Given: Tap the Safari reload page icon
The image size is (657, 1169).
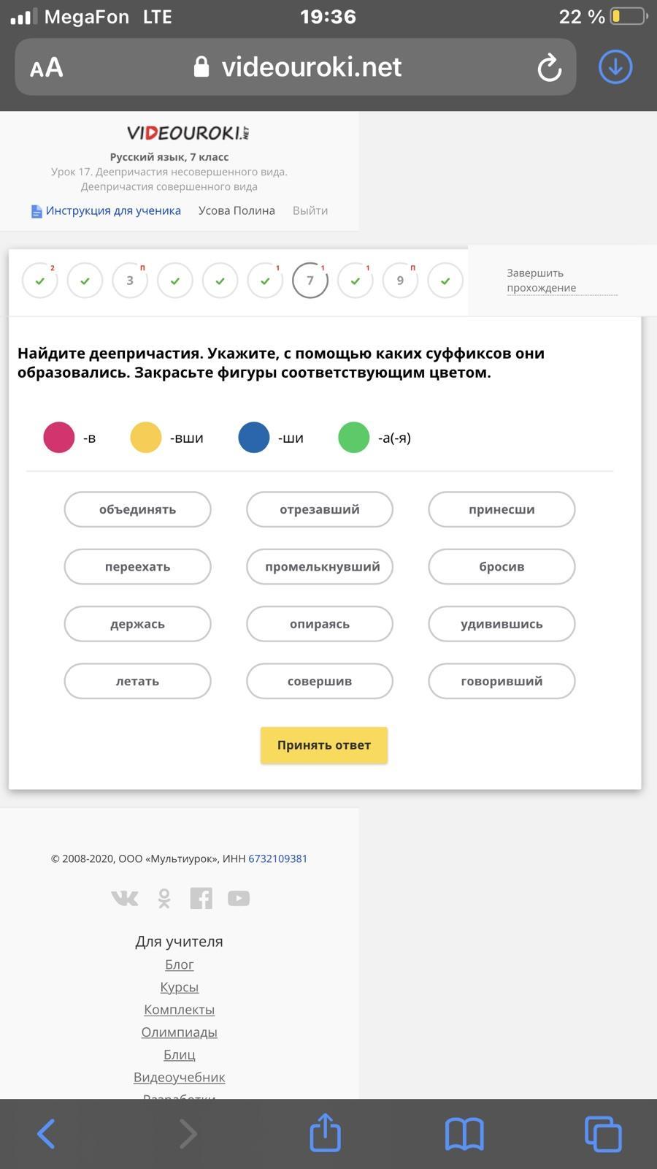Looking at the screenshot, I should point(549,67).
